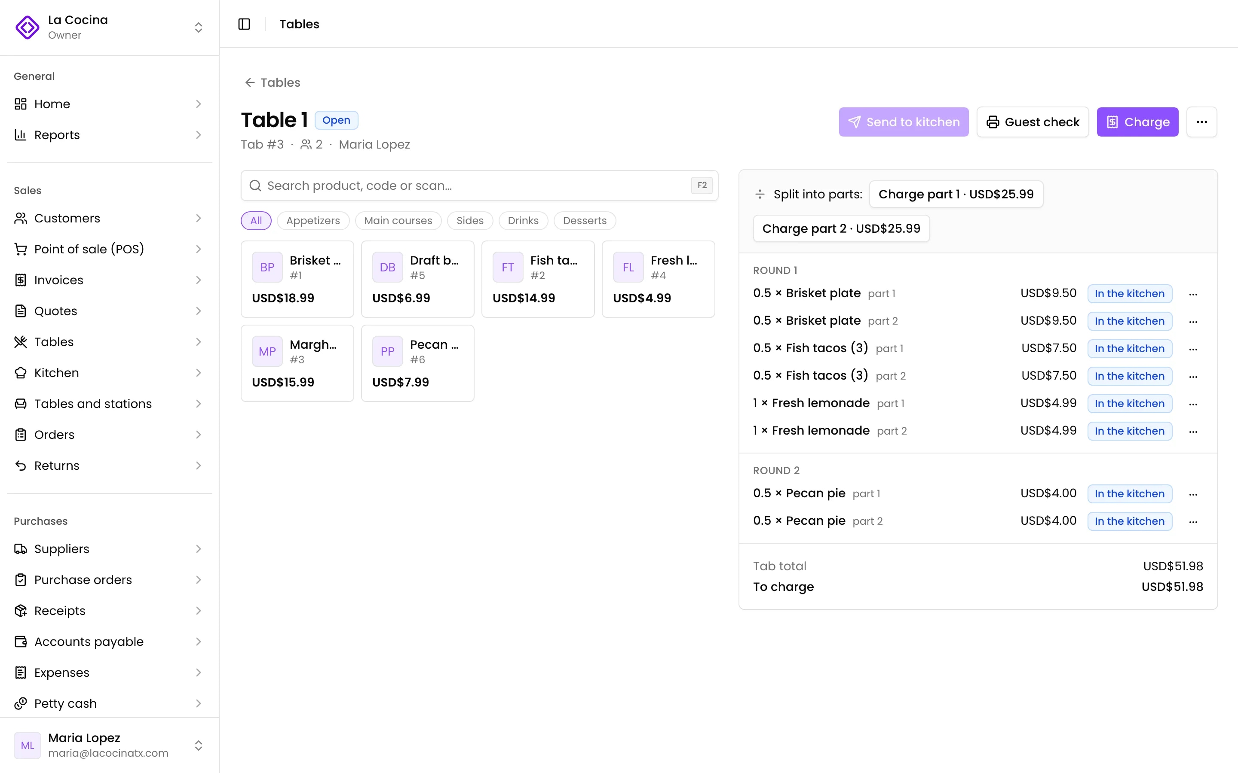Open the Suppliers truck icon
Viewport: 1238px width, 773px height.
(21, 548)
